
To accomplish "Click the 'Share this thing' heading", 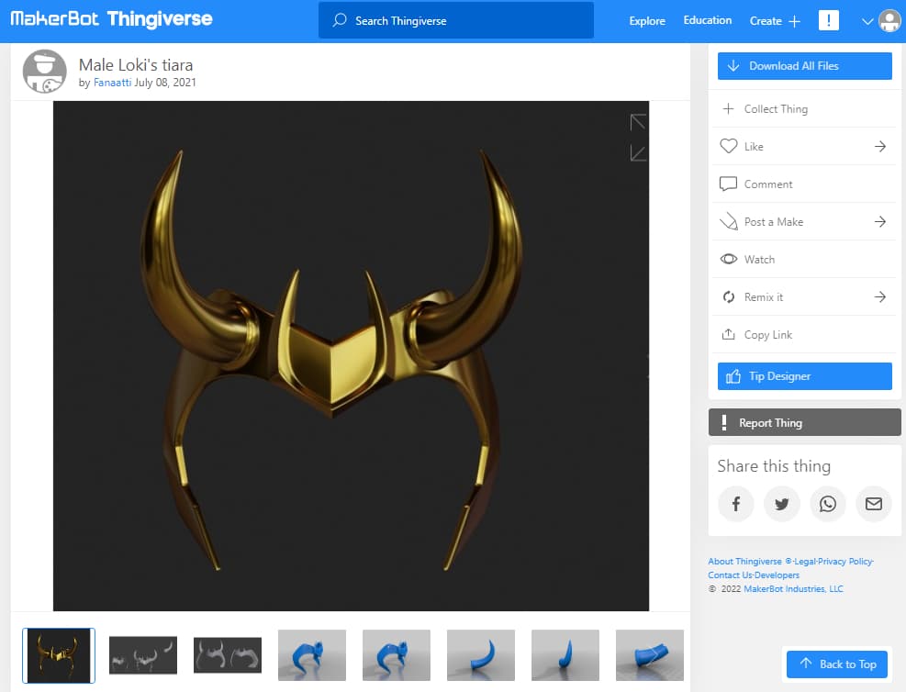I will (x=774, y=466).
